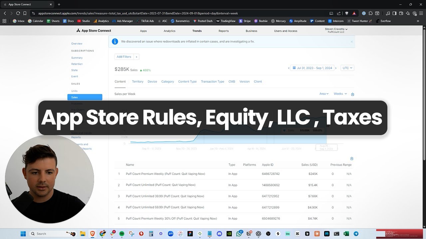Open the Area chart type dropdown
The image size is (426, 239).
(324, 94)
